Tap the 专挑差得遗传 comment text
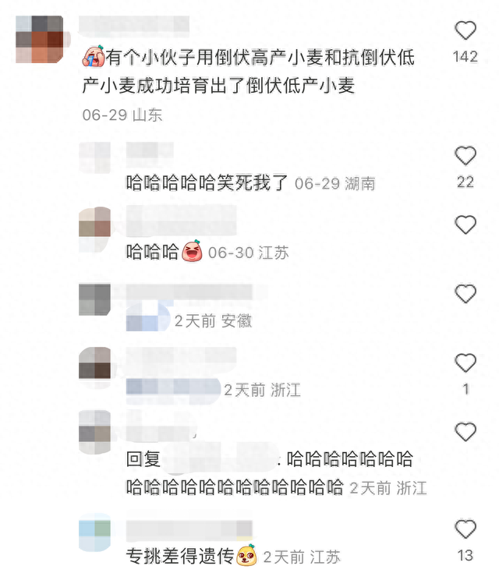This screenshot has width=499, height=573. click(x=180, y=556)
